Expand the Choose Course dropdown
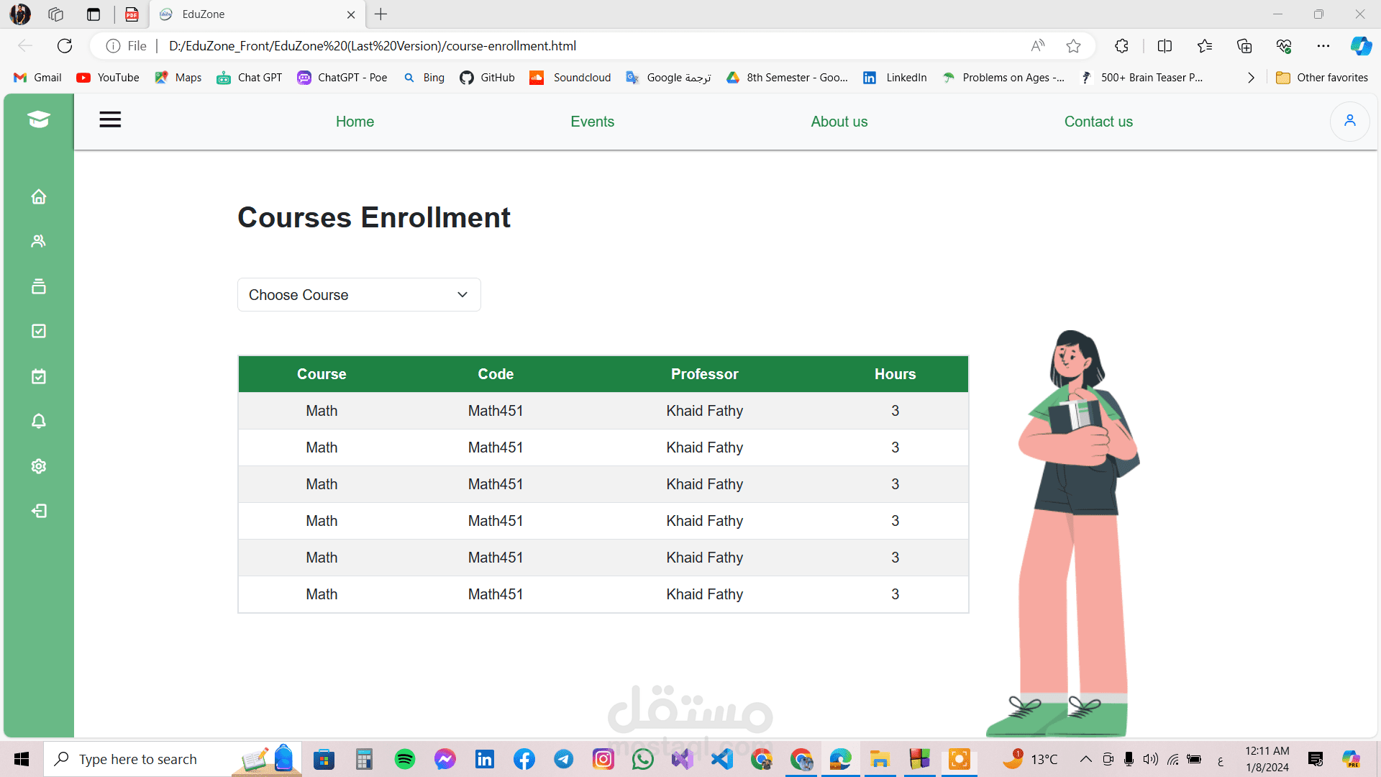Screen dimensions: 1381x777 (359, 295)
